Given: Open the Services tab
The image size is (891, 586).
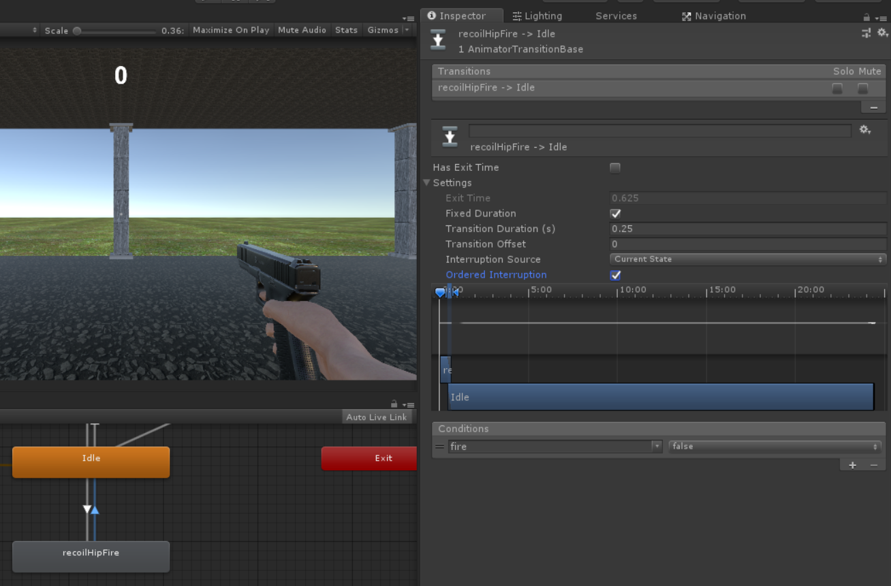Looking at the screenshot, I should point(616,16).
